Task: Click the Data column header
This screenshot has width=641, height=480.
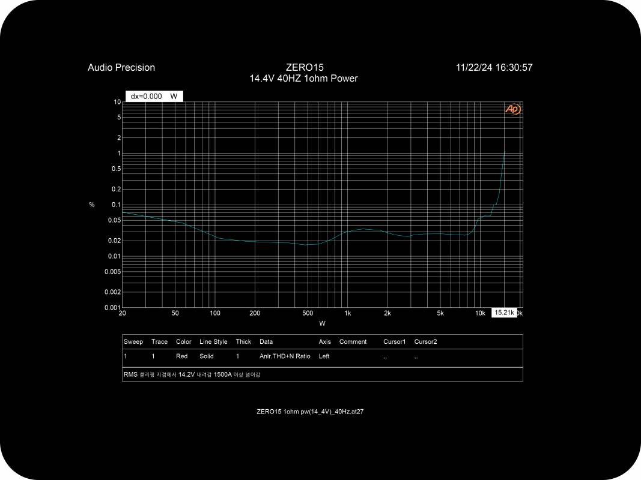Action: tap(266, 341)
